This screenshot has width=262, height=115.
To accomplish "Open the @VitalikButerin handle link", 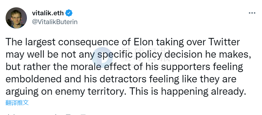I will click(x=55, y=22).
